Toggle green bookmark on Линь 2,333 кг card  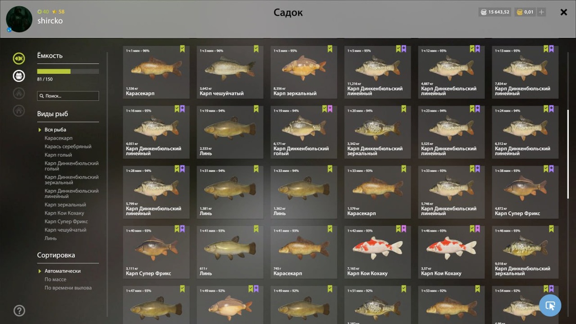(x=256, y=109)
